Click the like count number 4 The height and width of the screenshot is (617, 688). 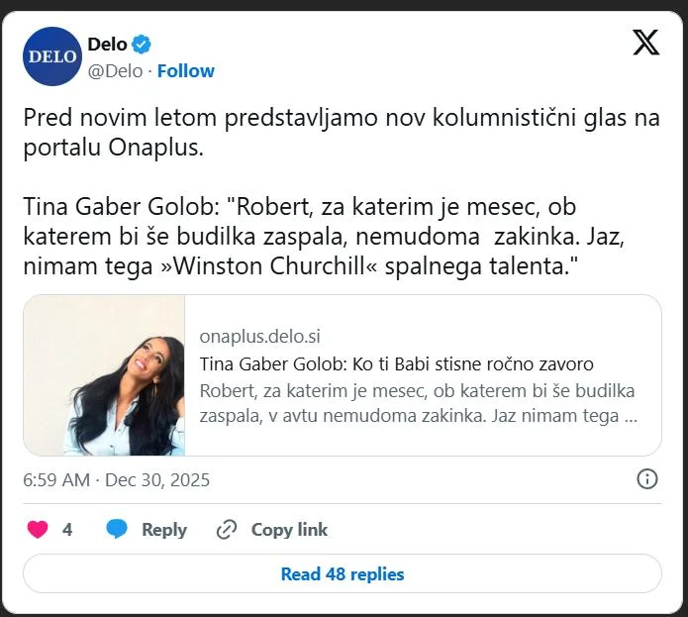[67, 530]
